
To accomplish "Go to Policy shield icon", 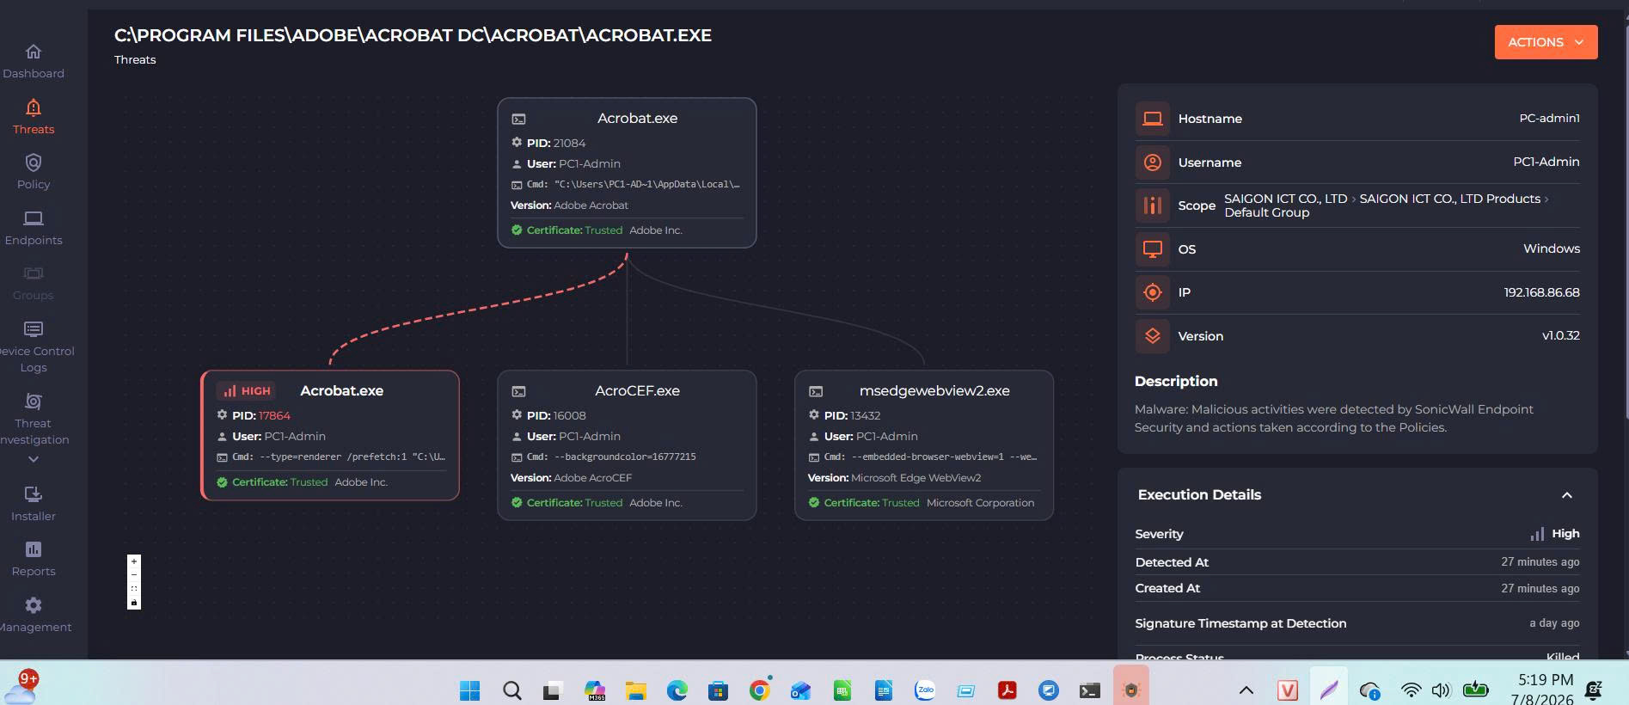I will 34,162.
